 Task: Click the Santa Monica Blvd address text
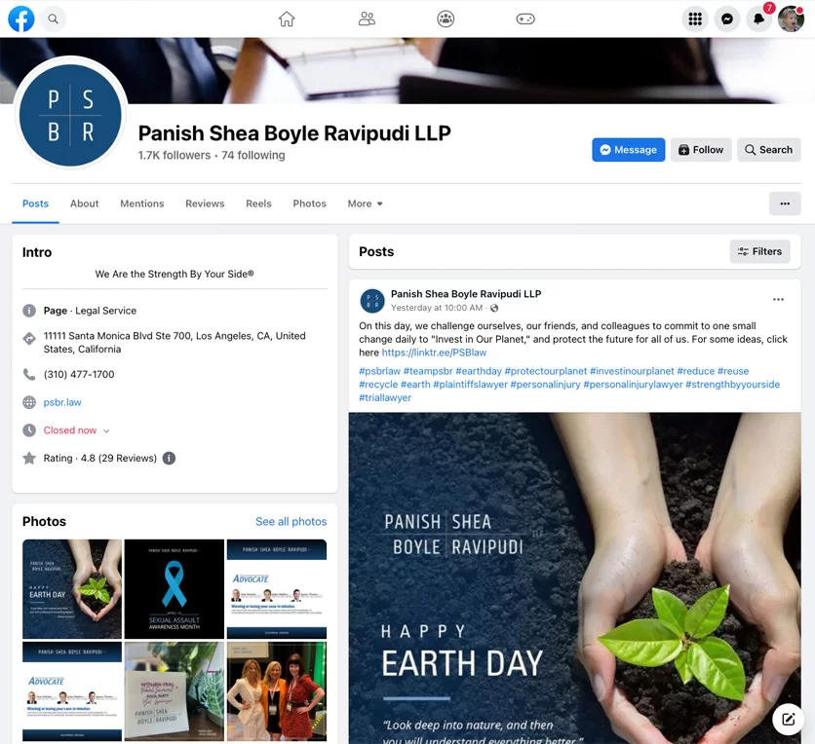pos(175,342)
